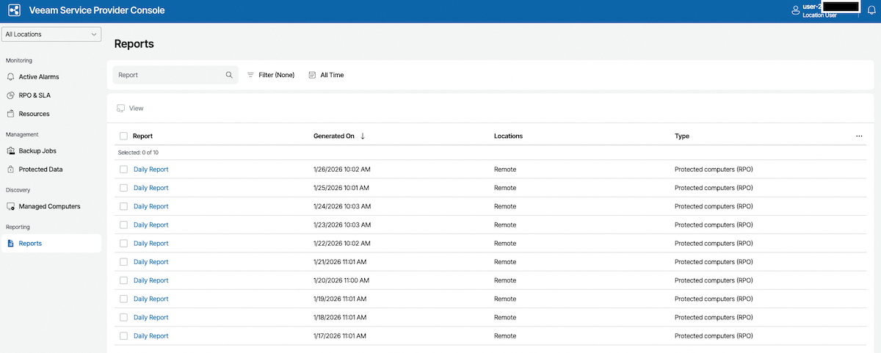Click the Veeam Service Provider Console title
This screenshot has width=881, height=353.
96,11
